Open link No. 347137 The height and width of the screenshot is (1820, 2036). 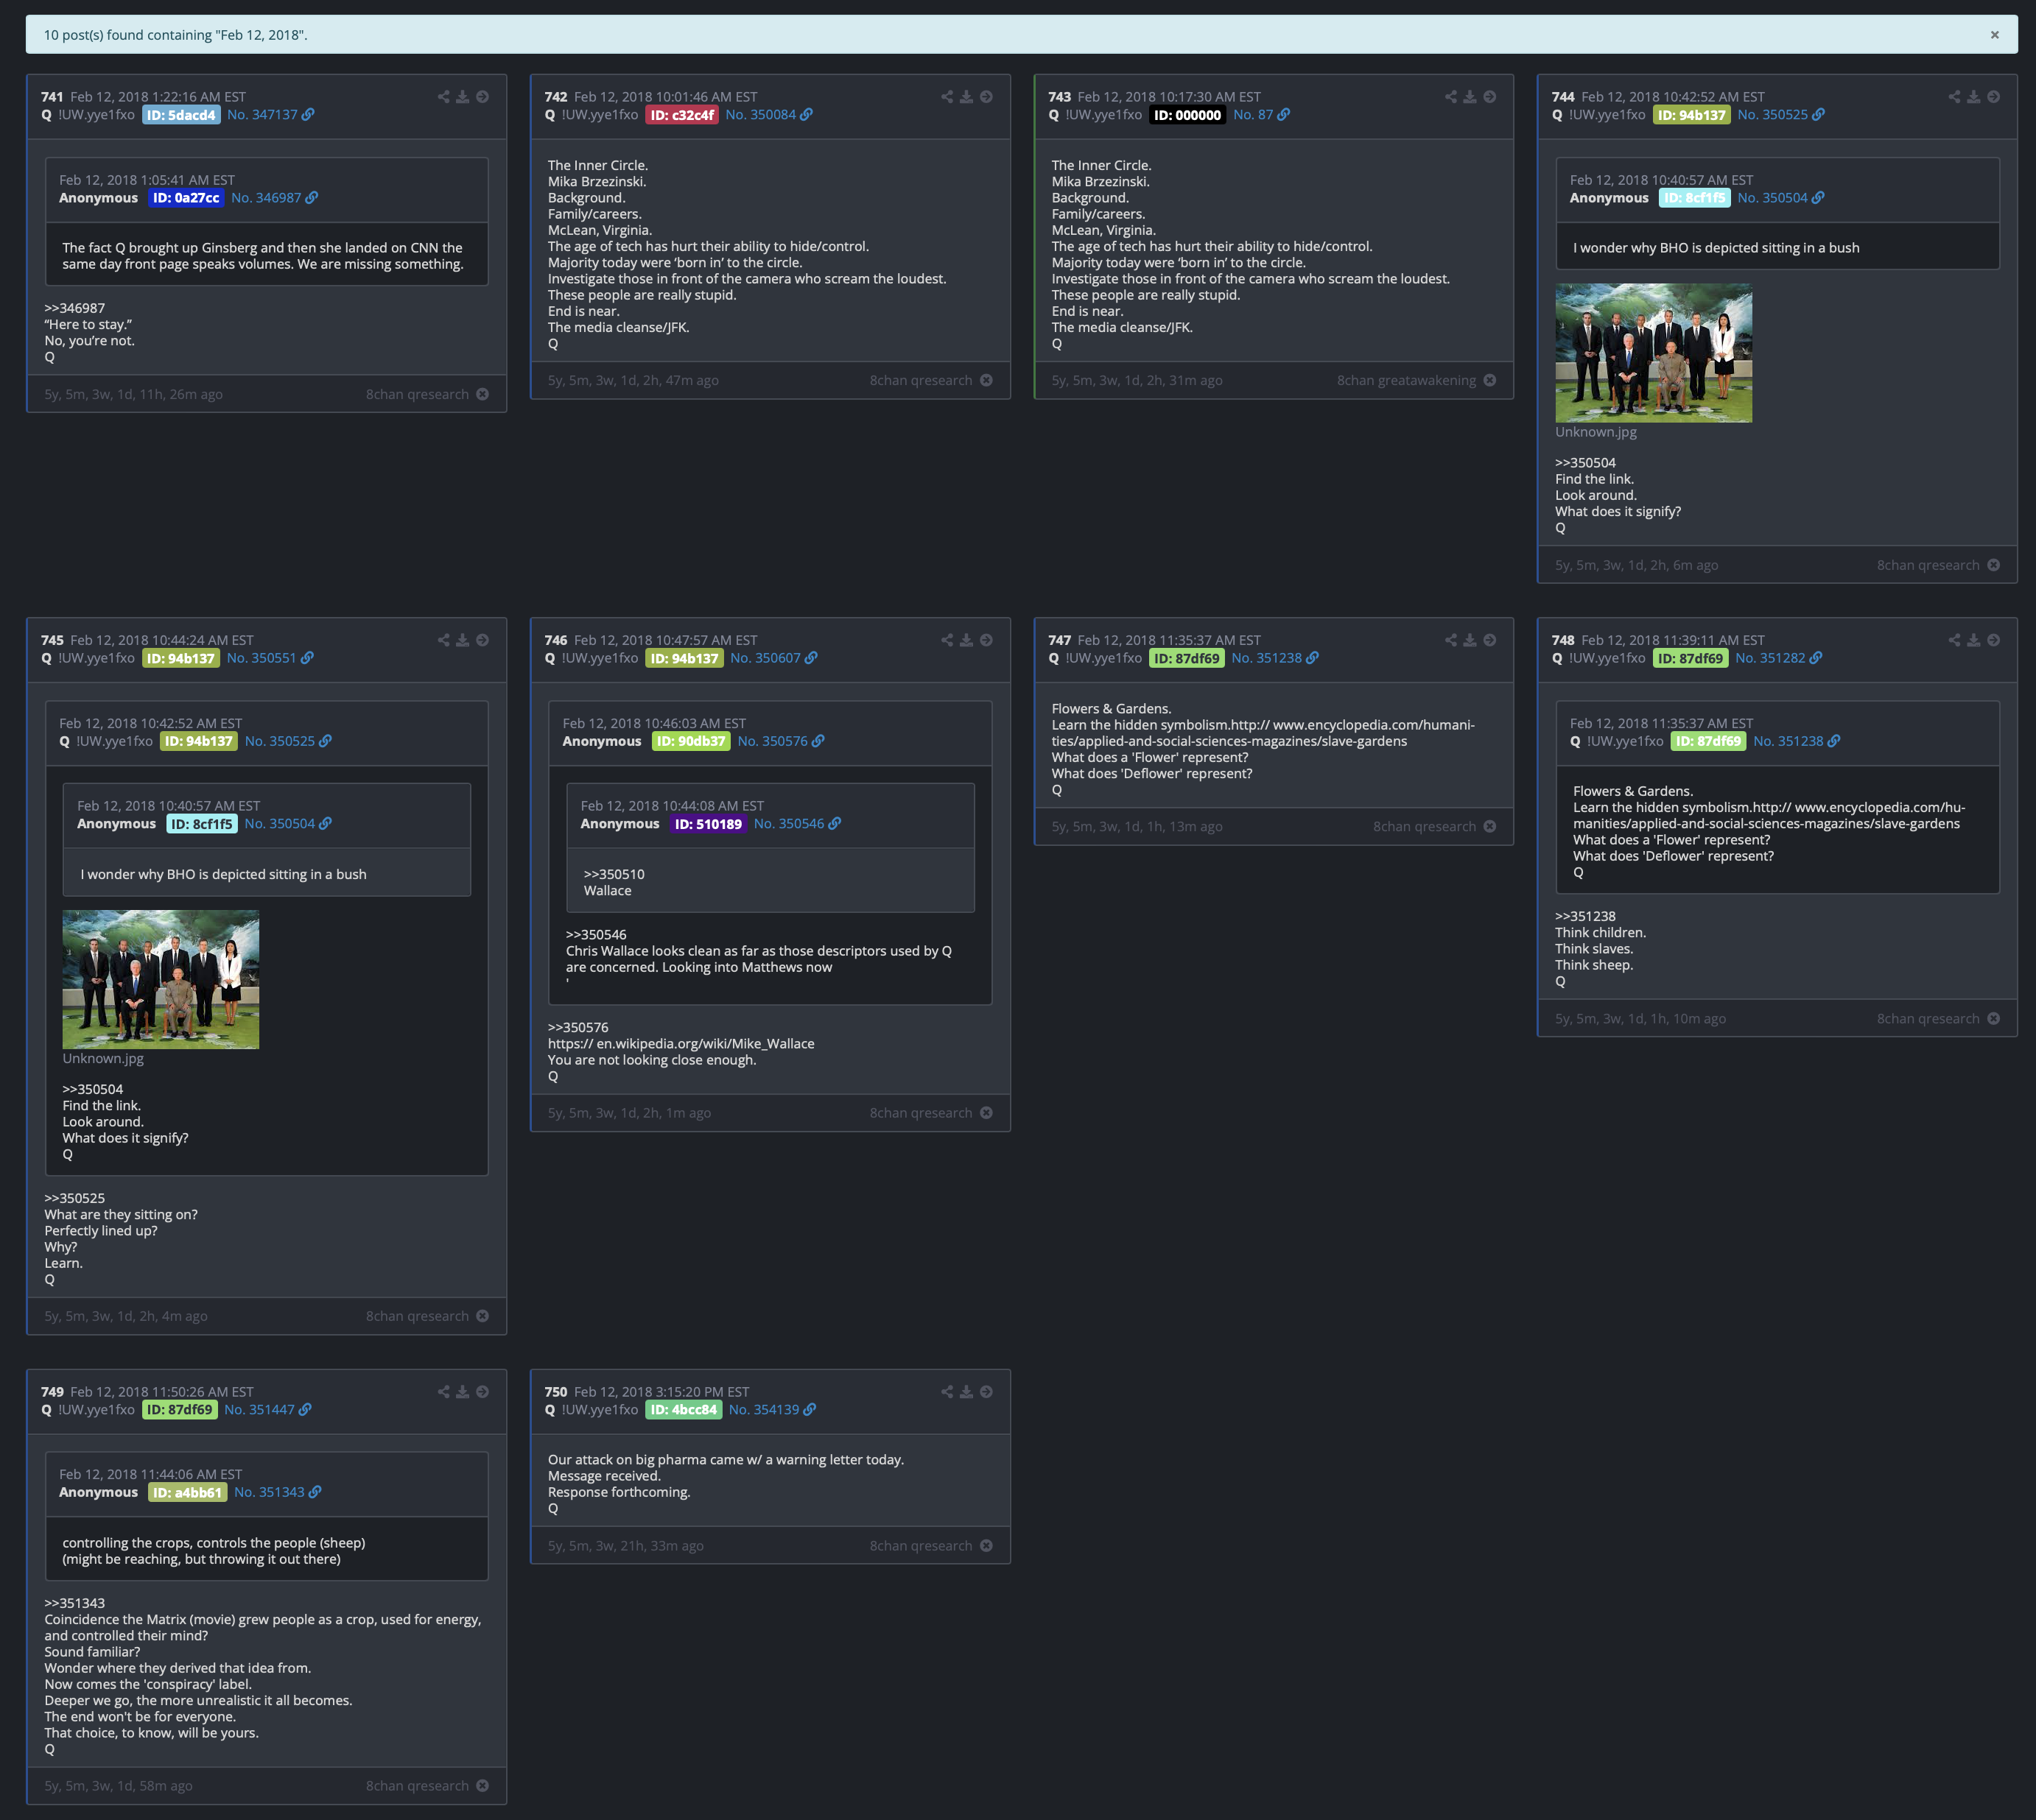click(x=270, y=115)
